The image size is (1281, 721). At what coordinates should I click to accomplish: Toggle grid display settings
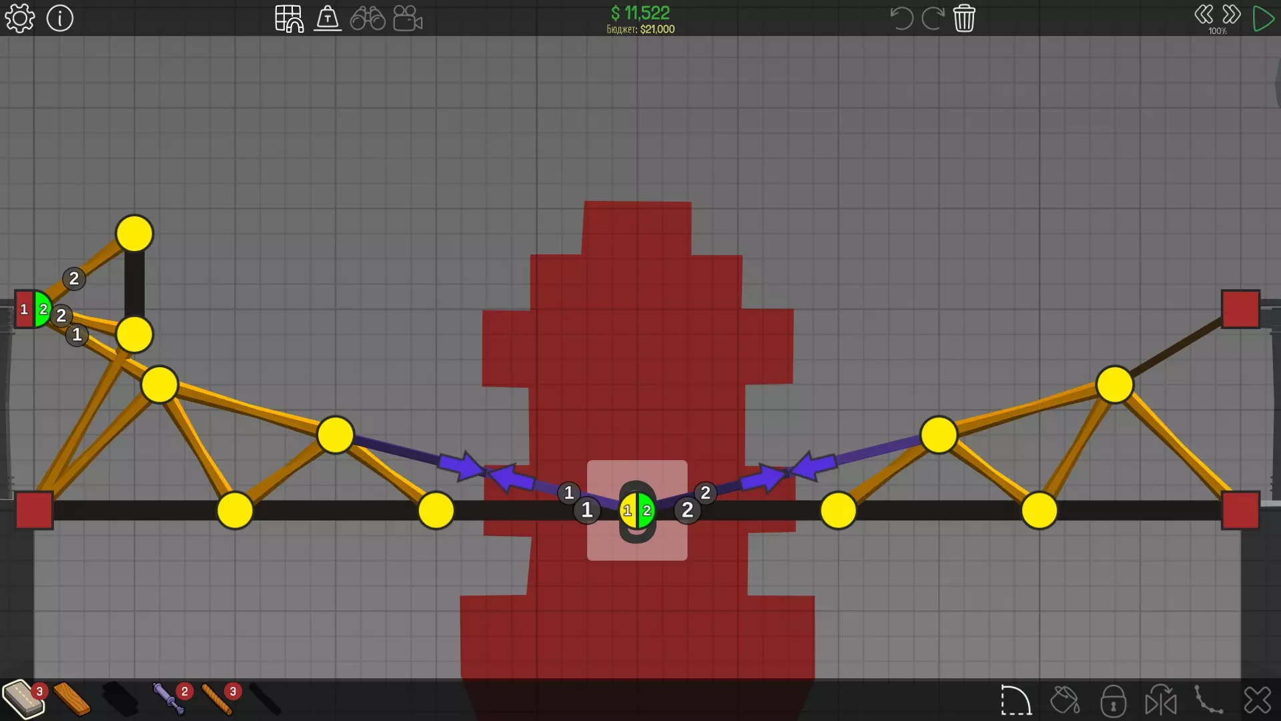point(289,19)
